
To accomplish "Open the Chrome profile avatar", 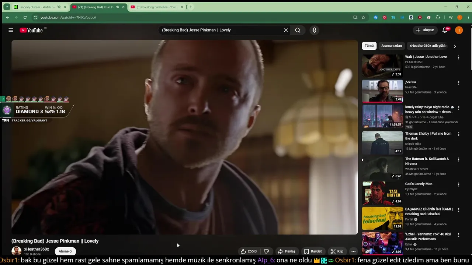I will pos(459,17).
